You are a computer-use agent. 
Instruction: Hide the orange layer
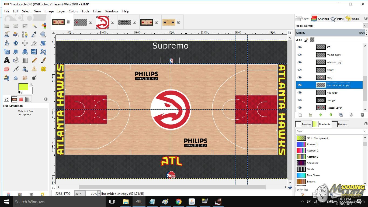tap(300, 100)
